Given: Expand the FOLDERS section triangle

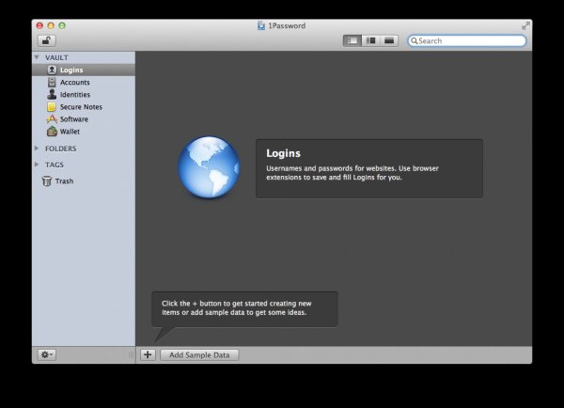Looking at the screenshot, I should [x=37, y=149].
